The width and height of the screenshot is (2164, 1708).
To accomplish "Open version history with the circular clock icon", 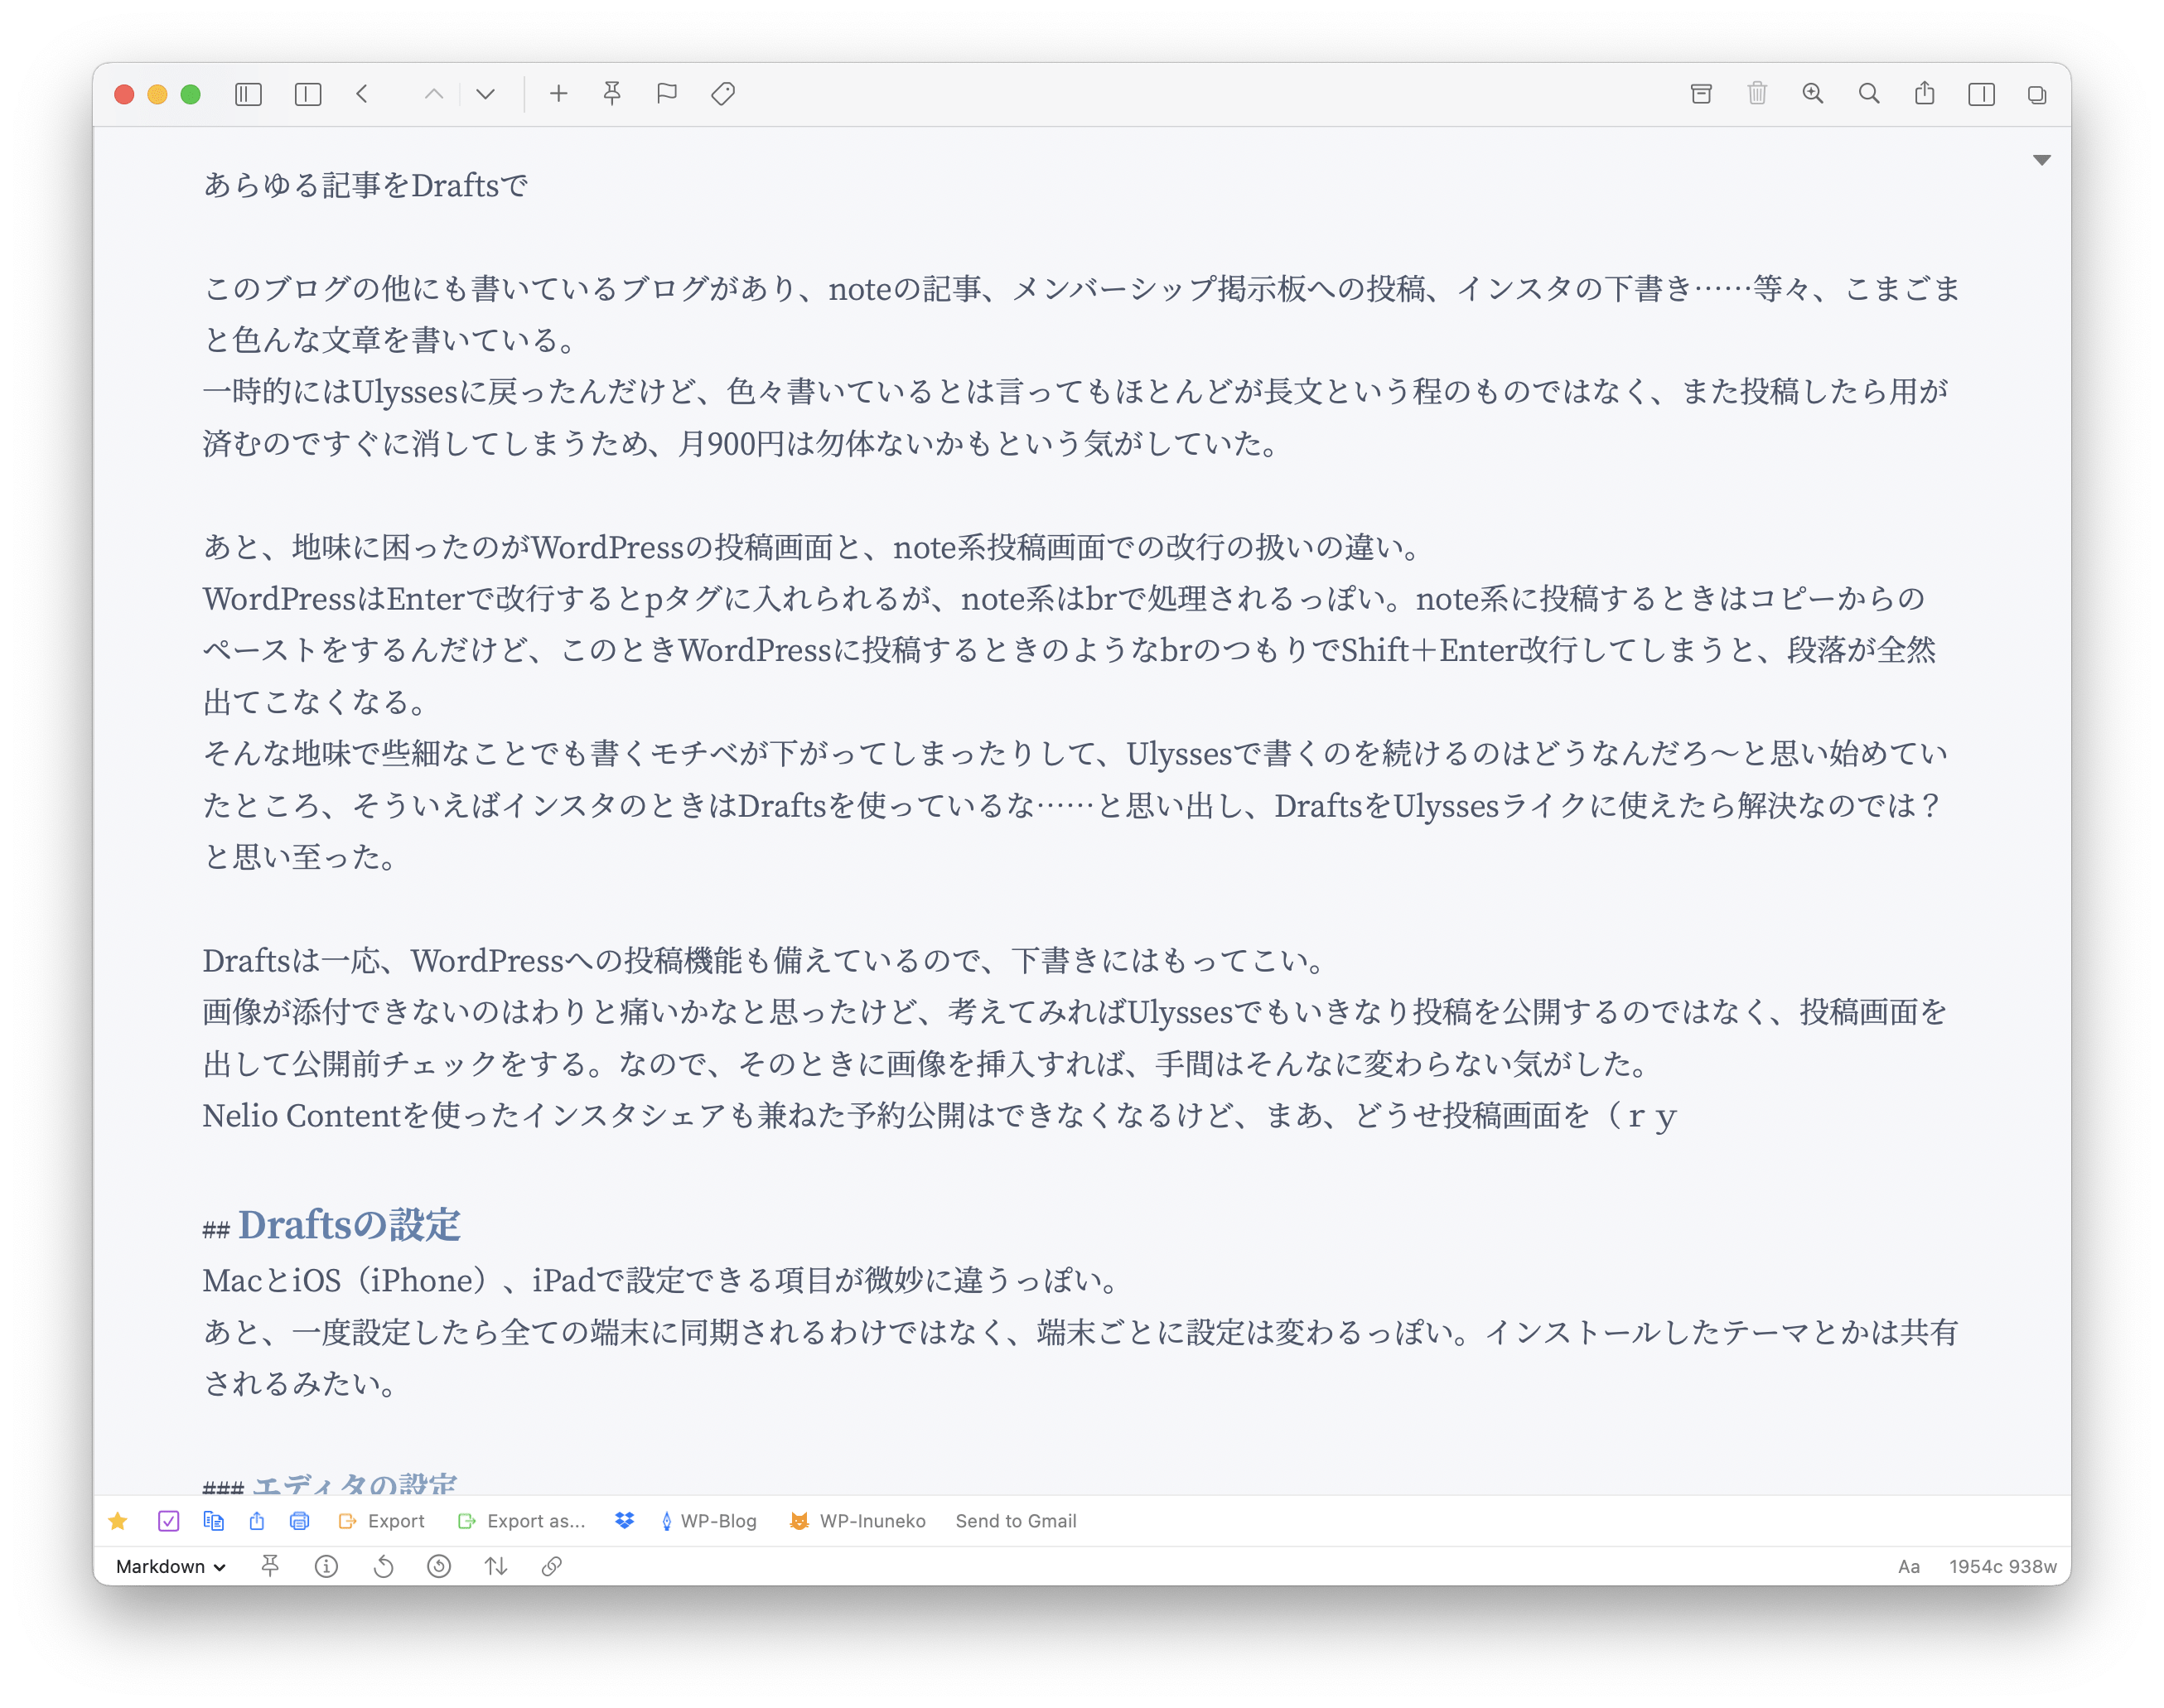I will pos(439,1566).
